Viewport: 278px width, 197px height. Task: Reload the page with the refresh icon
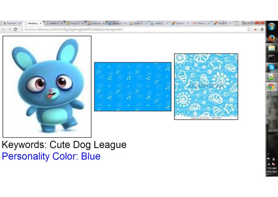point(15,30)
